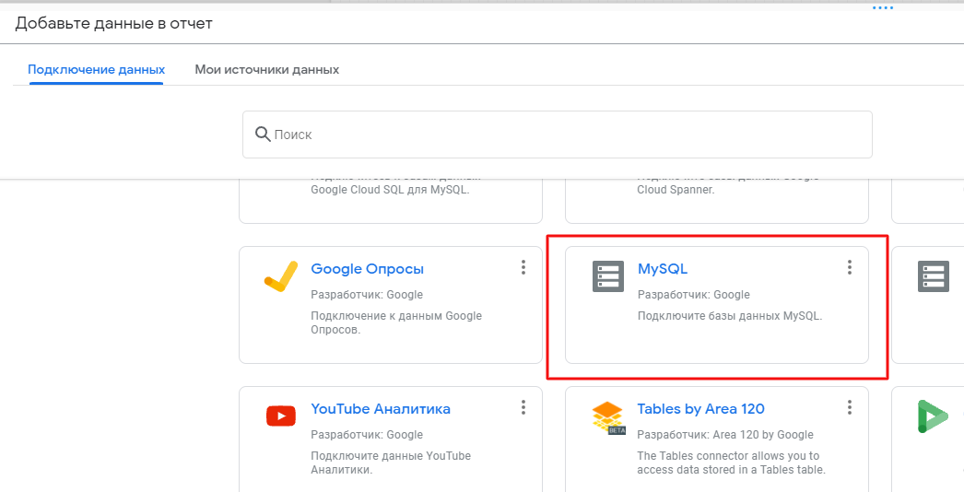This screenshot has width=964, height=492.
Task: Click 'Разработчик: Google' under YouTube Аналитика
Action: [x=367, y=435]
